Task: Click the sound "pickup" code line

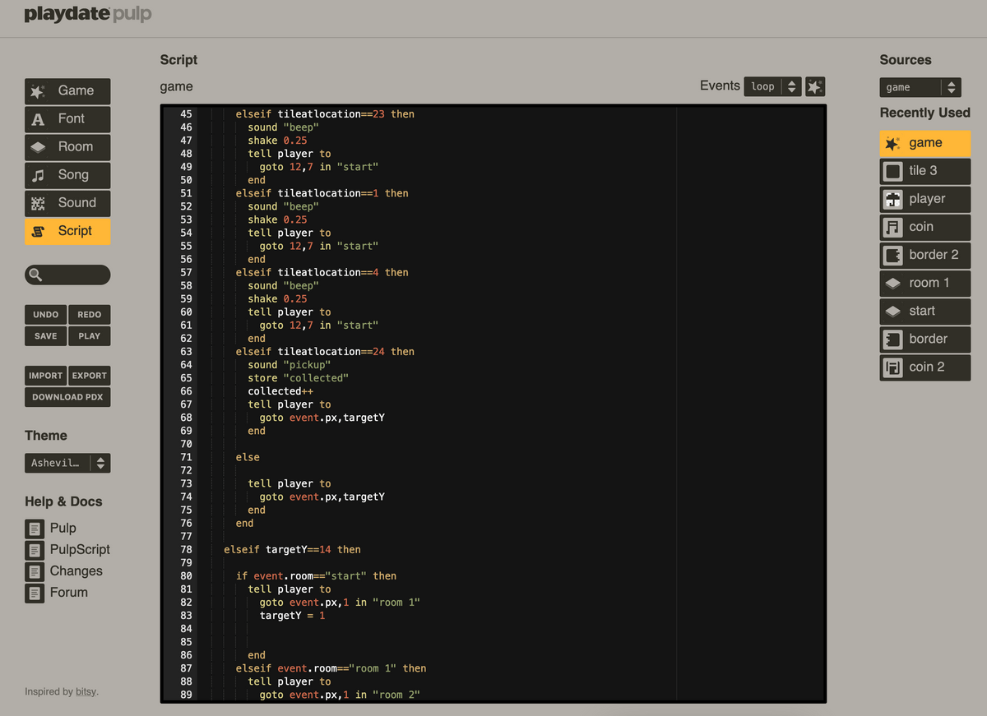Action: (x=290, y=365)
